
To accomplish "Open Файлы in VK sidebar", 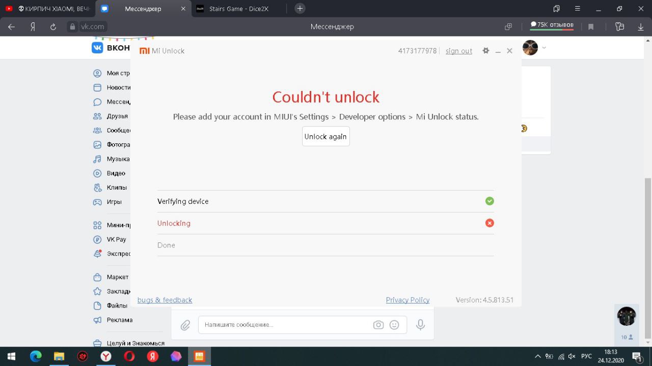I will (x=110, y=306).
